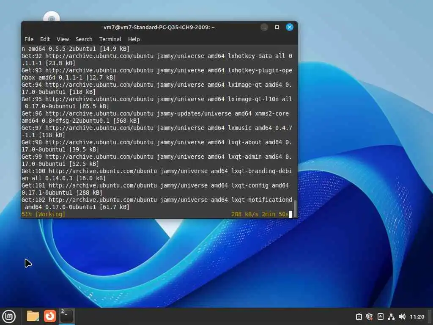Viewport: 433px width, 325px height.
Task: Click the 'Get:92' text in the terminal output
Action: [32, 56]
